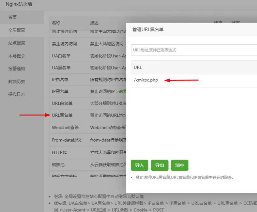Click the Webshell查杀 row
This screenshot has height=212, width=257.
pyautogui.click(x=65, y=127)
